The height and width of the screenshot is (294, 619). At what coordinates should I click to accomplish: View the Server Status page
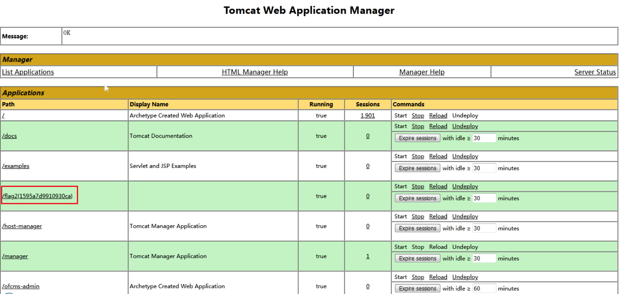[x=595, y=72]
